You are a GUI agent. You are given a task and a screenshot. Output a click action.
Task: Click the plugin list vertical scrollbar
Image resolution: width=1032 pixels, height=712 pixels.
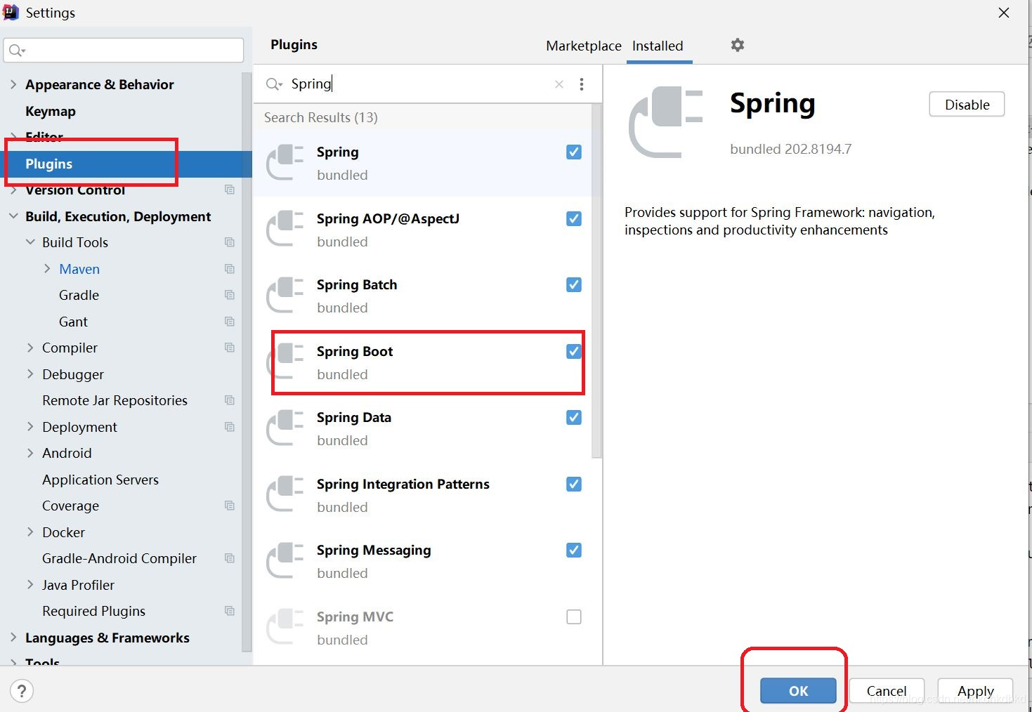[x=597, y=281]
